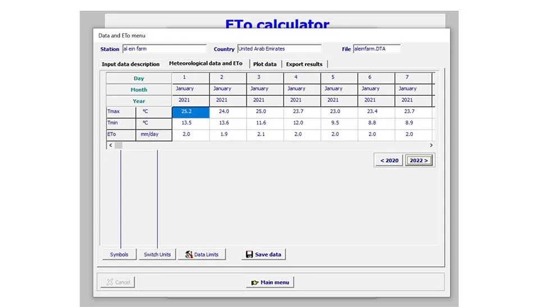Open the Input data description tab
This screenshot has width=539, height=307.
tap(131, 64)
